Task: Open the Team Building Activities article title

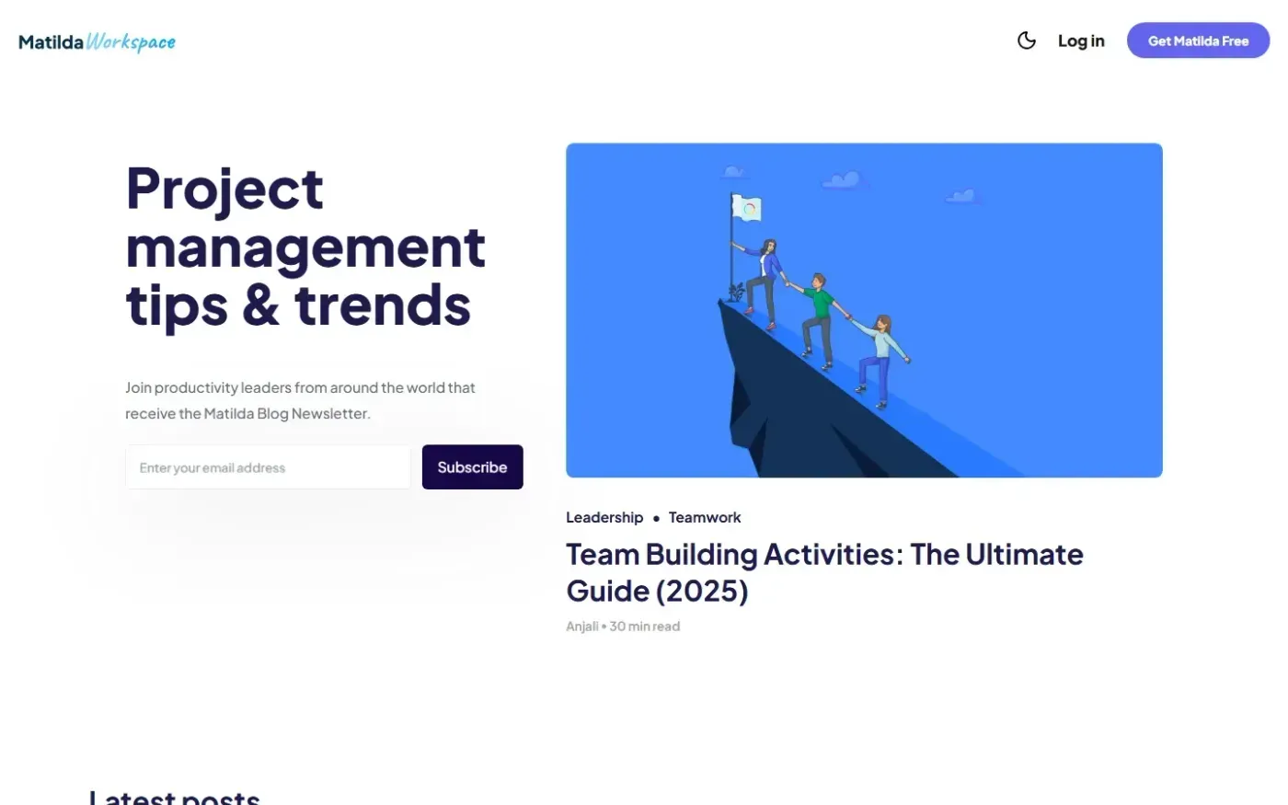Action: (824, 572)
